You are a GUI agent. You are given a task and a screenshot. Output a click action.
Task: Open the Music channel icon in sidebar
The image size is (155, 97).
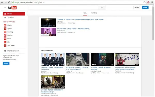pos(5,25)
